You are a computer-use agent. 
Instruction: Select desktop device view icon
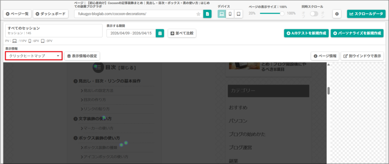tap(222, 14)
